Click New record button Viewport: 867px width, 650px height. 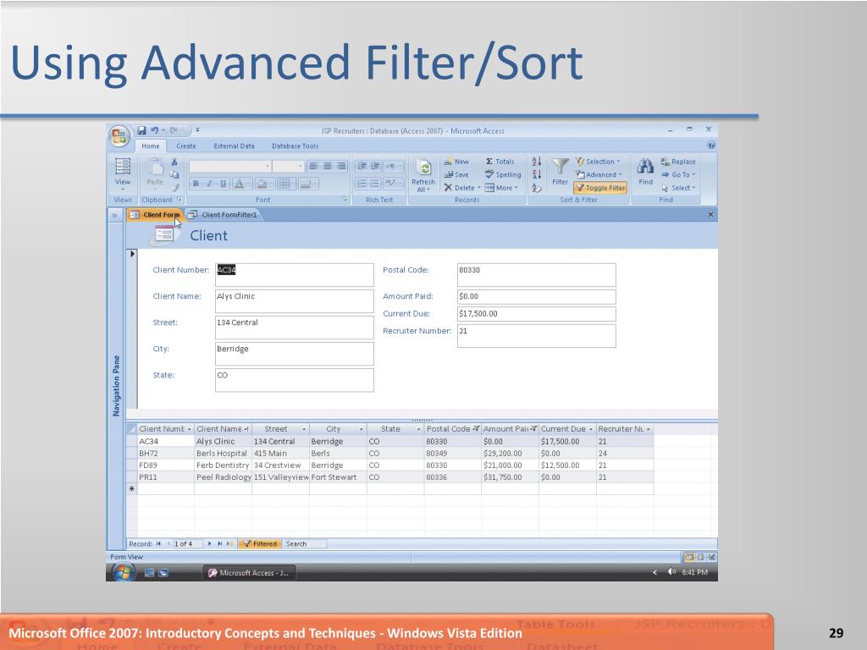(x=456, y=162)
